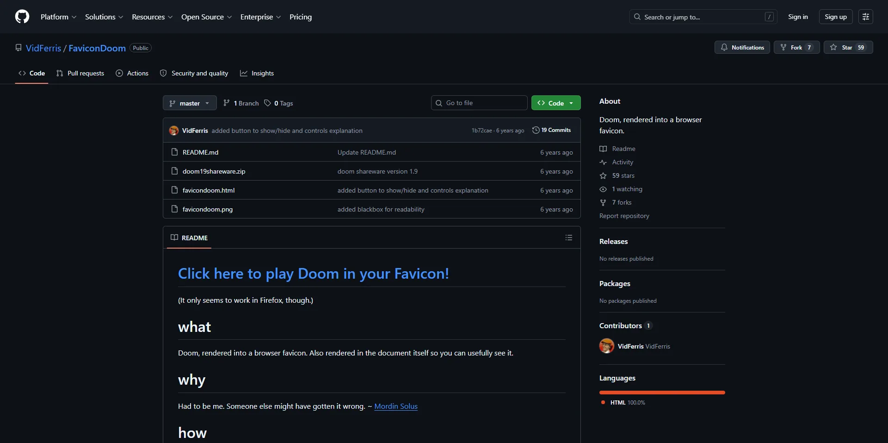Click the tag icon next to 0 Tags
Viewport: 888px width, 443px height.
(267, 103)
